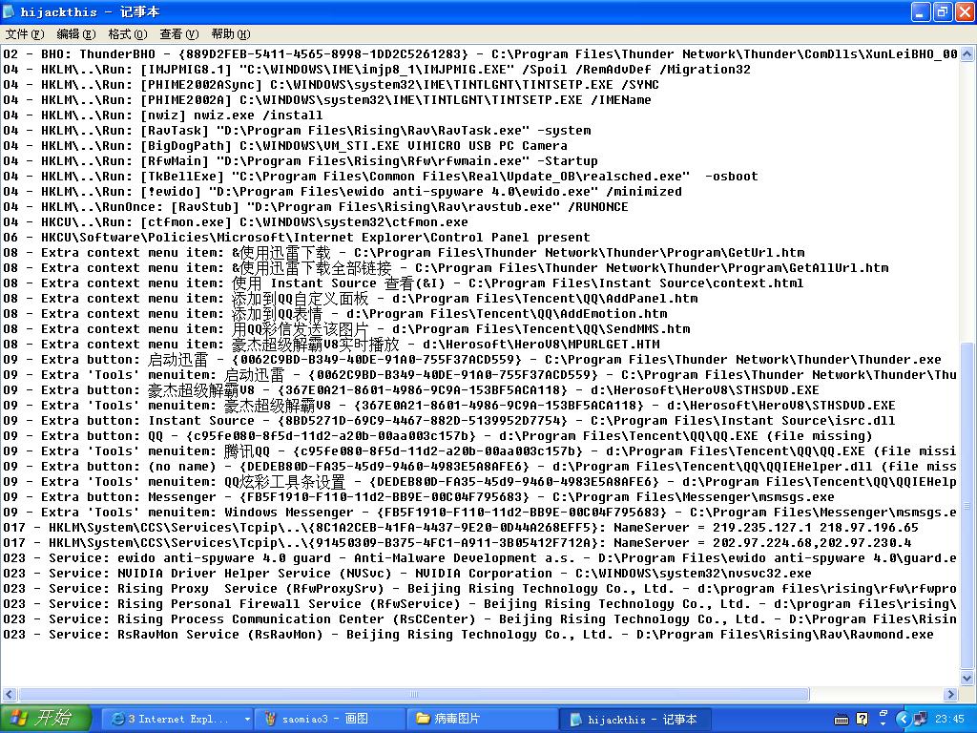Open the 编辑(E) menu
The width and height of the screenshot is (977, 733).
(x=76, y=34)
